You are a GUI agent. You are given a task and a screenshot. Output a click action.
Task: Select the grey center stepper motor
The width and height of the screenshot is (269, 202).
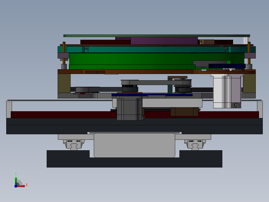130,108
